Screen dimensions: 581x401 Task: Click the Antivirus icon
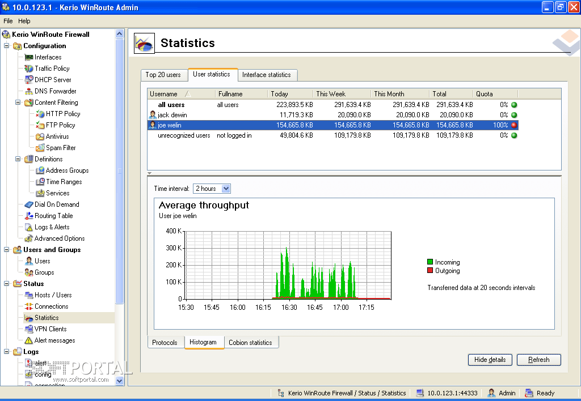(40, 136)
